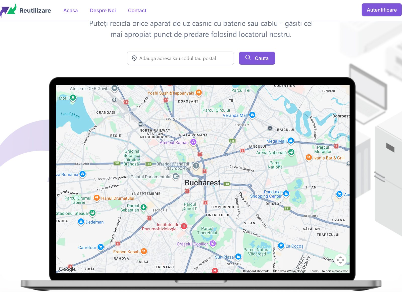Select the Palatul Parlamentului landmark icon
Image resolution: width=402 pixels, height=292 pixels.
coord(176,177)
